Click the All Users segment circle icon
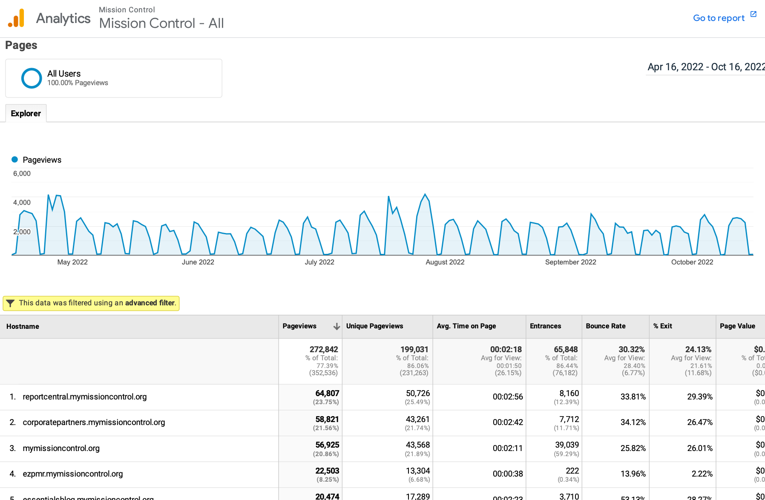The width and height of the screenshot is (765, 500). (32, 78)
